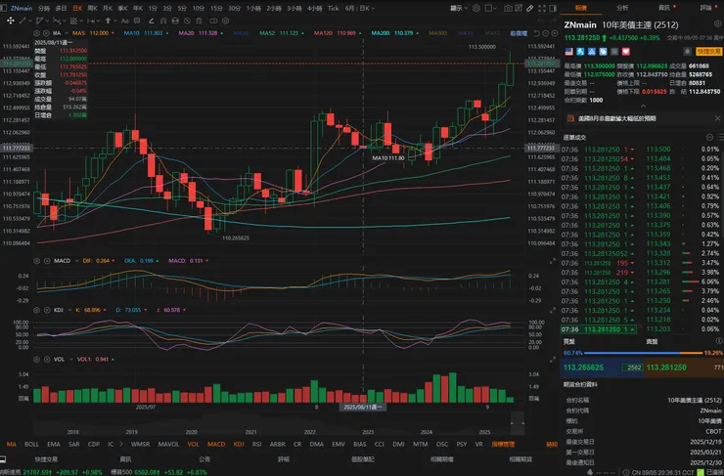Image resolution: width=724 pixels, height=476 pixels.
Task: Click the ZNmain symbol name field
Action: [22, 7]
